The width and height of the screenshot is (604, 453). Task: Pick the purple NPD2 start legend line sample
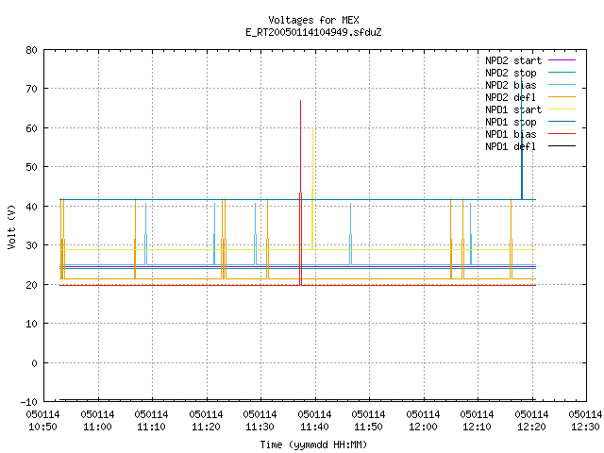pyautogui.click(x=562, y=60)
